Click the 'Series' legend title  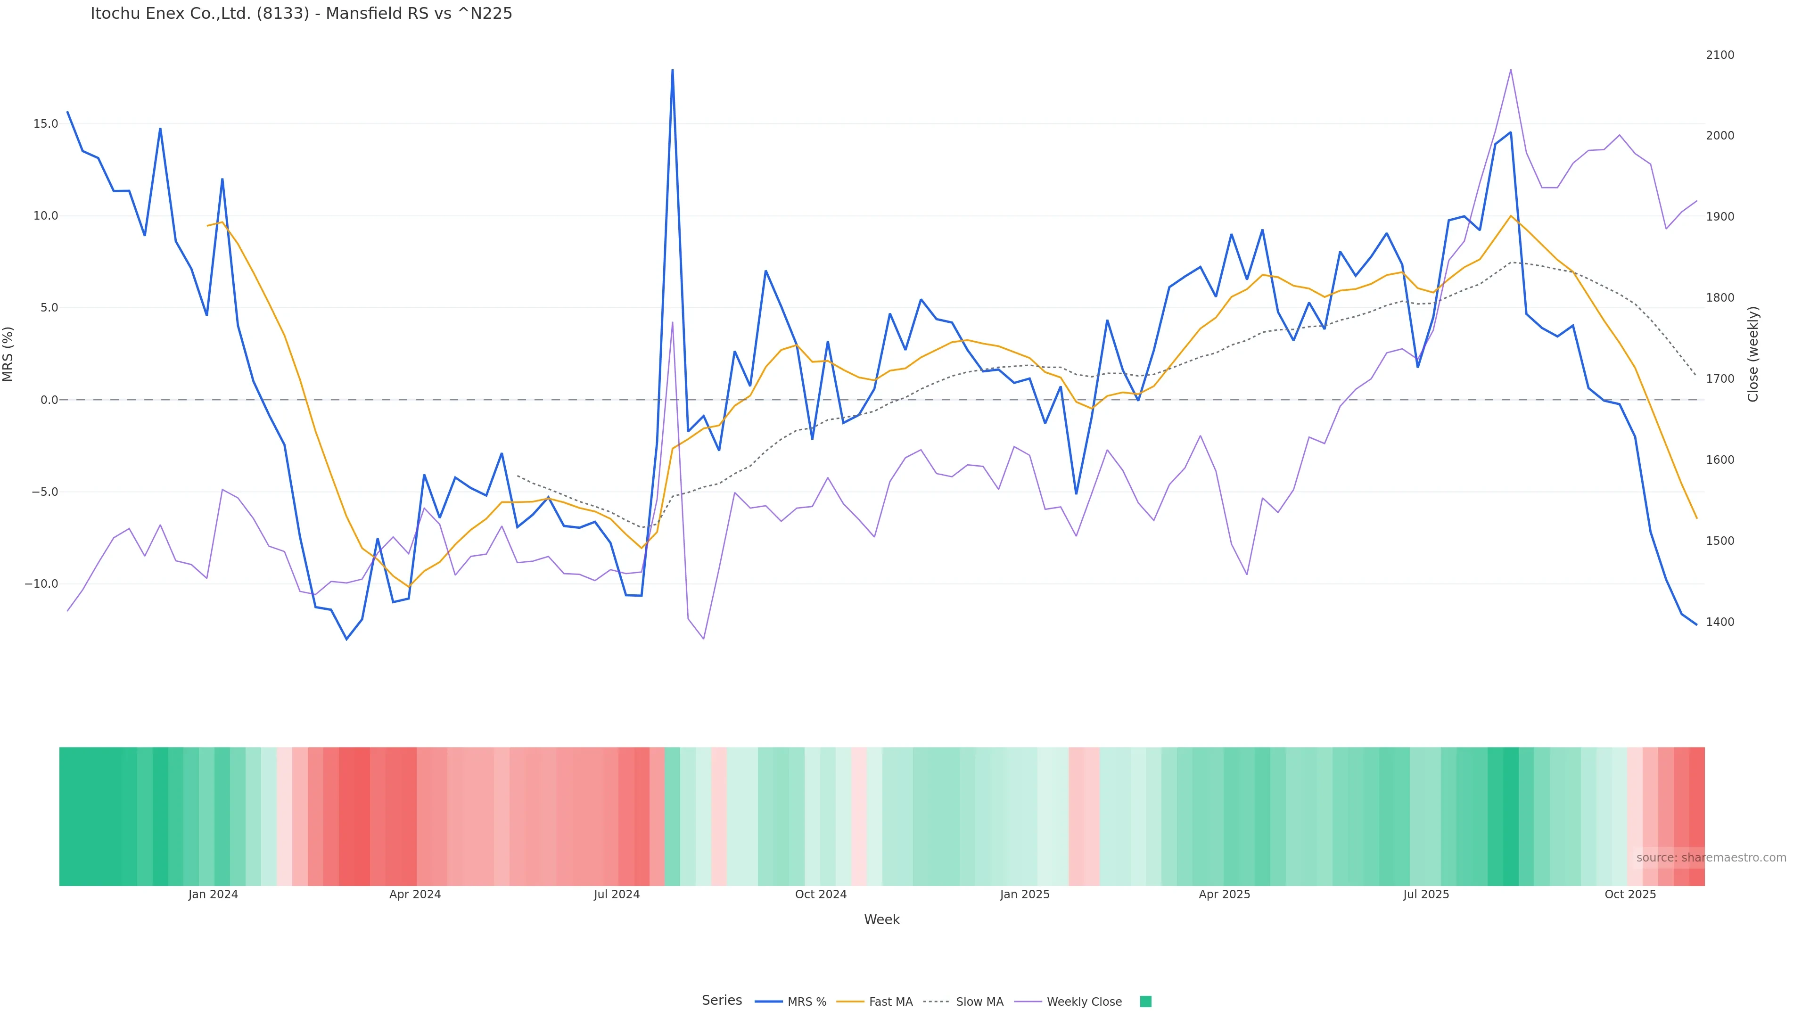tap(722, 1001)
